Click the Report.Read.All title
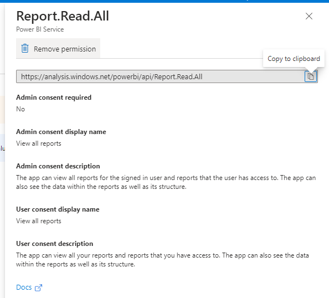 (x=63, y=16)
